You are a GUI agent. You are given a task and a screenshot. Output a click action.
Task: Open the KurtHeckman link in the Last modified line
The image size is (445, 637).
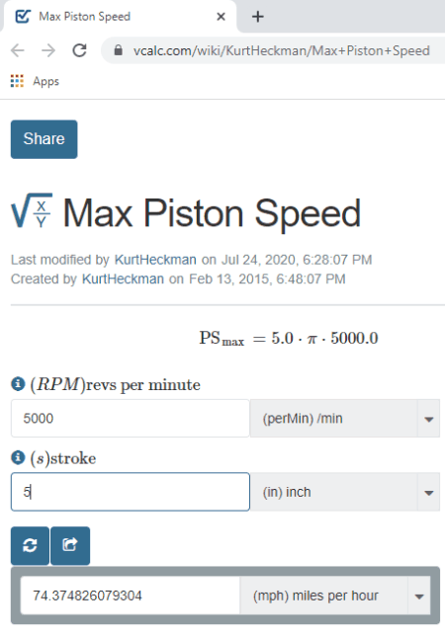click(x=155, y=260)
